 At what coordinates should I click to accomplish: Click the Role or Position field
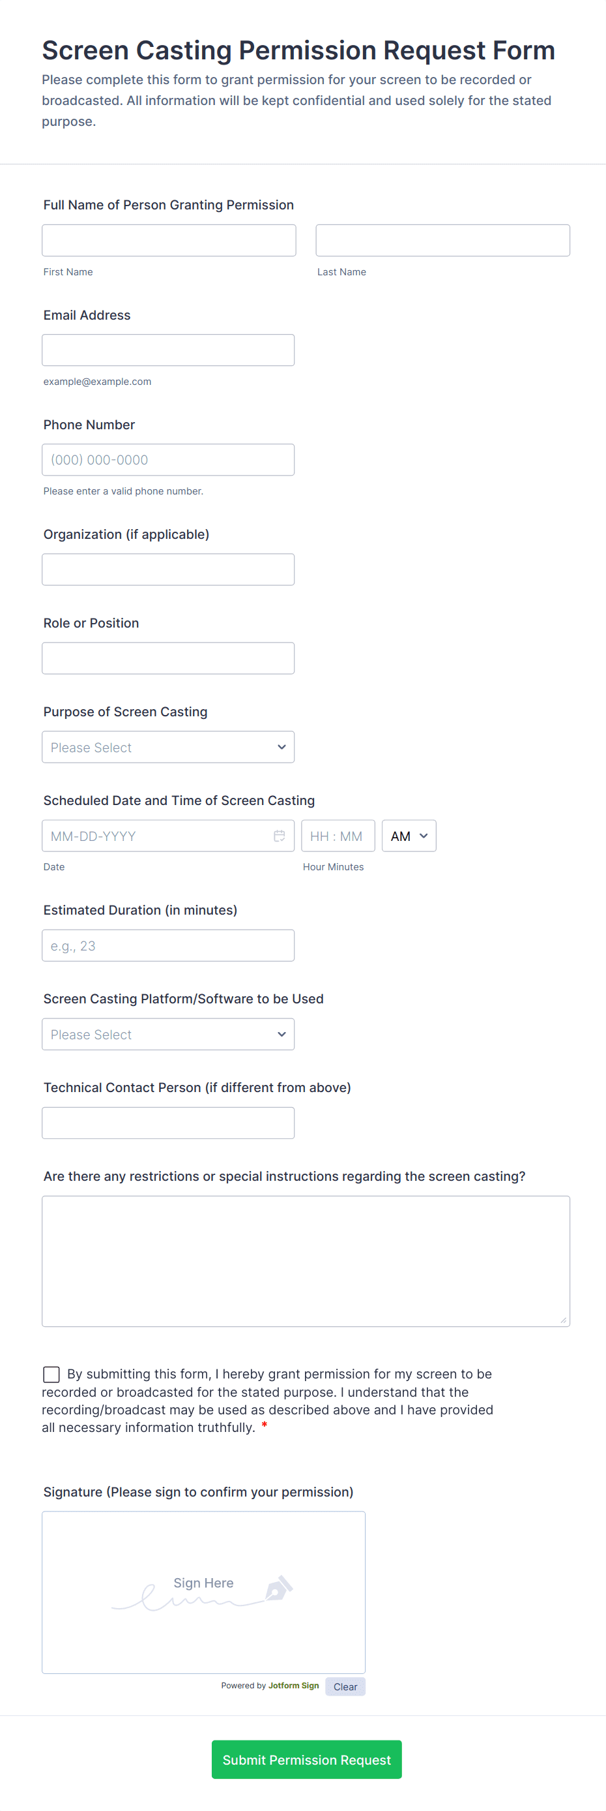tap(168, 658)
